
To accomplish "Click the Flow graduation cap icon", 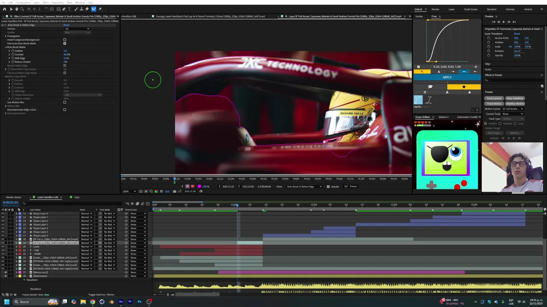I will (430, 87).
